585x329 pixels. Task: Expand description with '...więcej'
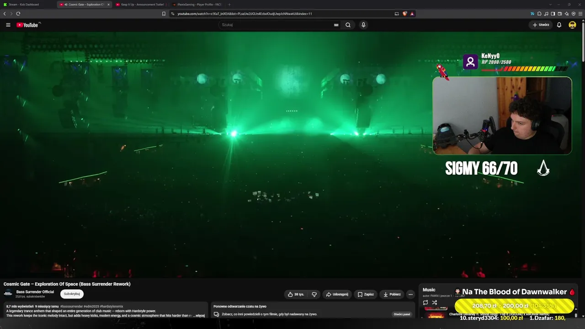[x=199, y=315]
